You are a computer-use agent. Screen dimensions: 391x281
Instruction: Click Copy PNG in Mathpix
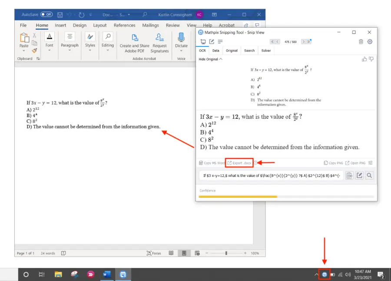[333, 163]
